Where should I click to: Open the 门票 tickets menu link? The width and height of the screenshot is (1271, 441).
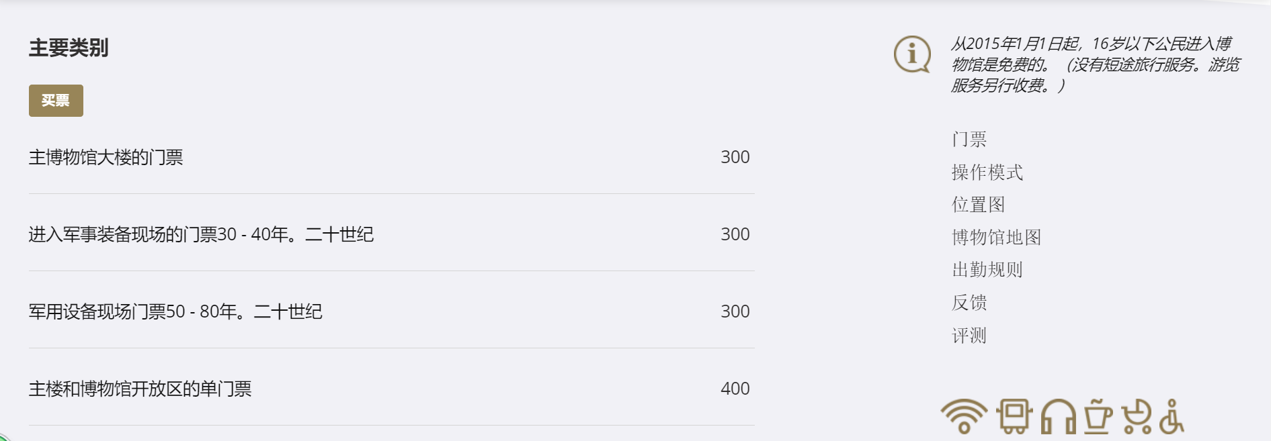969,140
